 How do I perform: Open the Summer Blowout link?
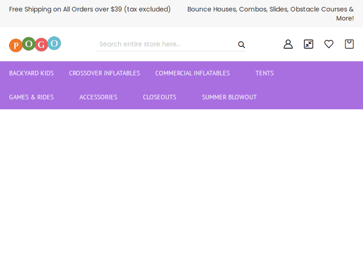tap(229, 97)
